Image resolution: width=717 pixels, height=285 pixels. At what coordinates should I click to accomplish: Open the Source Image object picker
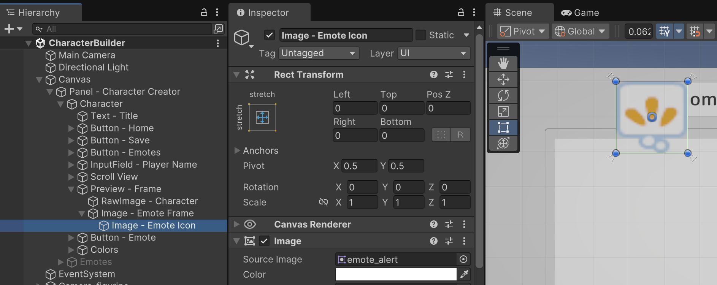(x=463, y=259)
